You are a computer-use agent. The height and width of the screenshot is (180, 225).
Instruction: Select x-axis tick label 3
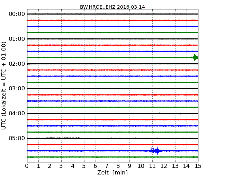(61, 166)
